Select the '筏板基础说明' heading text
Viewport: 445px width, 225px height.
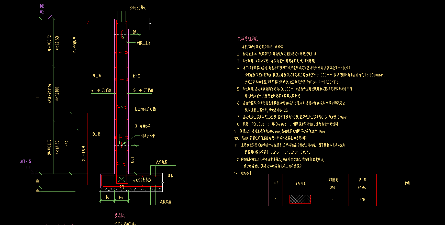pos(248,39)
